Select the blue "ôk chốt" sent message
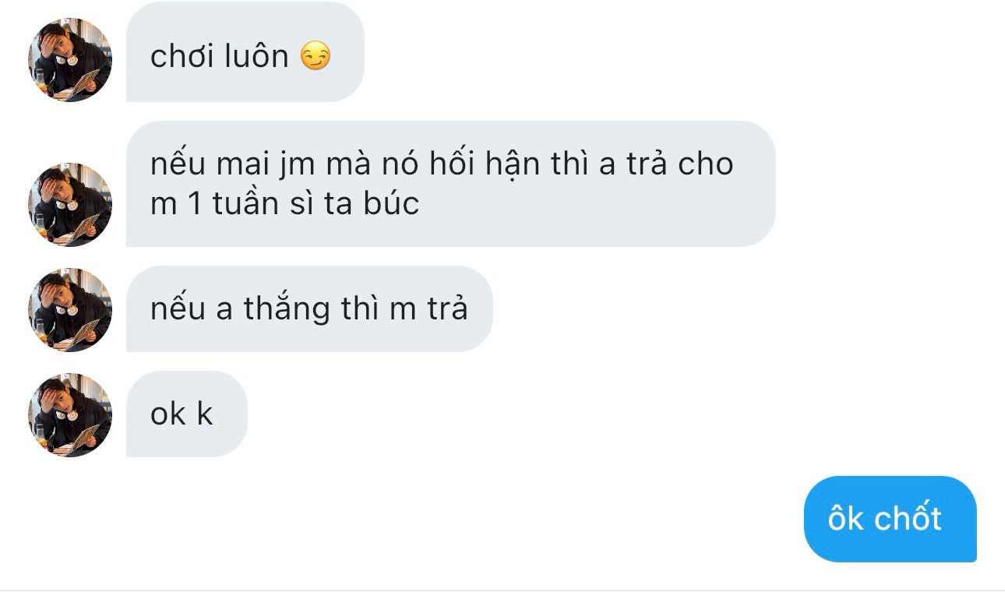Image resolution: width=1005 pixels, height=592 pixels. tap(890, 519)
